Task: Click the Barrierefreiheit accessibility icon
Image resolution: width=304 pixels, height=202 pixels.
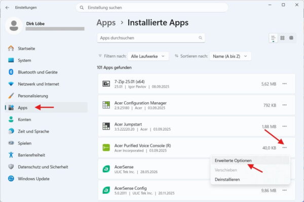Action: (11, 155)
